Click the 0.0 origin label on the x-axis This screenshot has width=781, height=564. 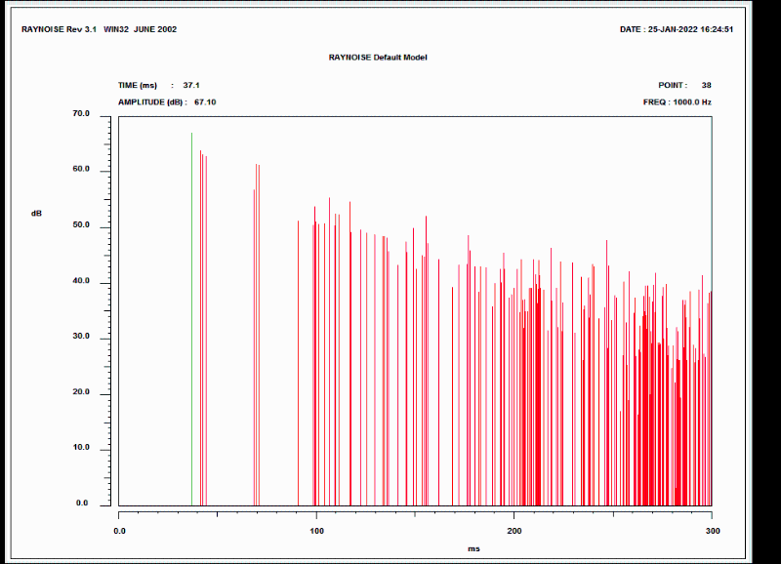click(119, 531)
